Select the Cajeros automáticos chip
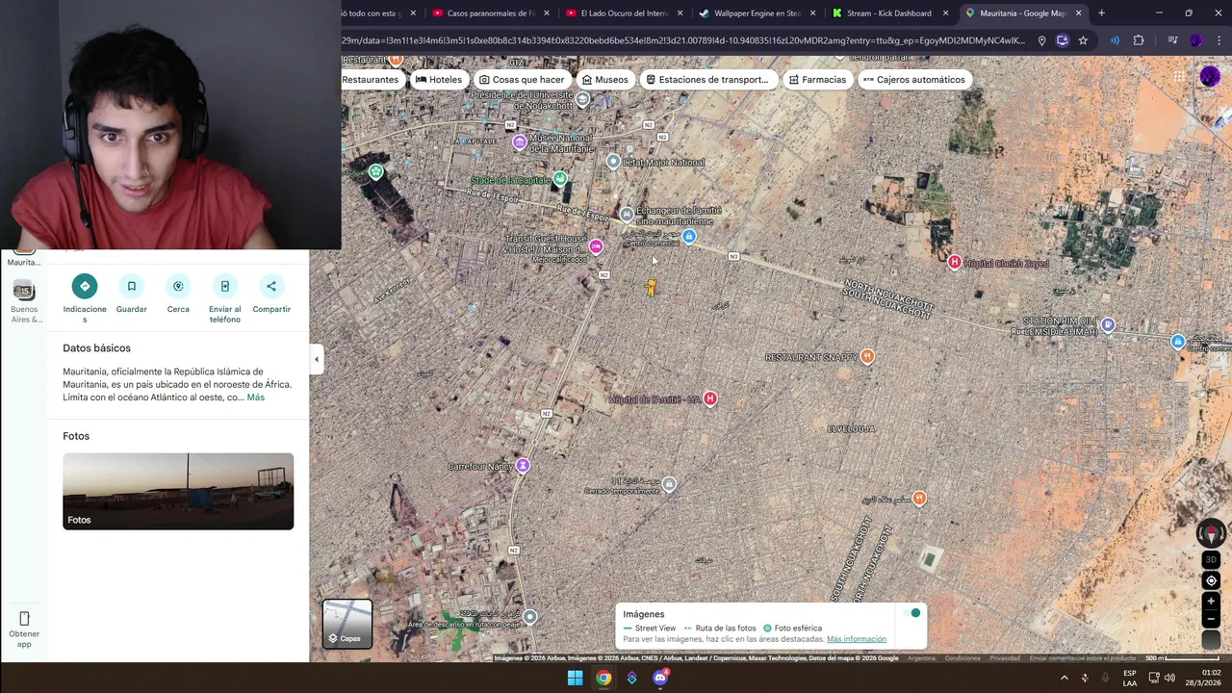This screenshot has width=1232, height=693. (914, 80)
